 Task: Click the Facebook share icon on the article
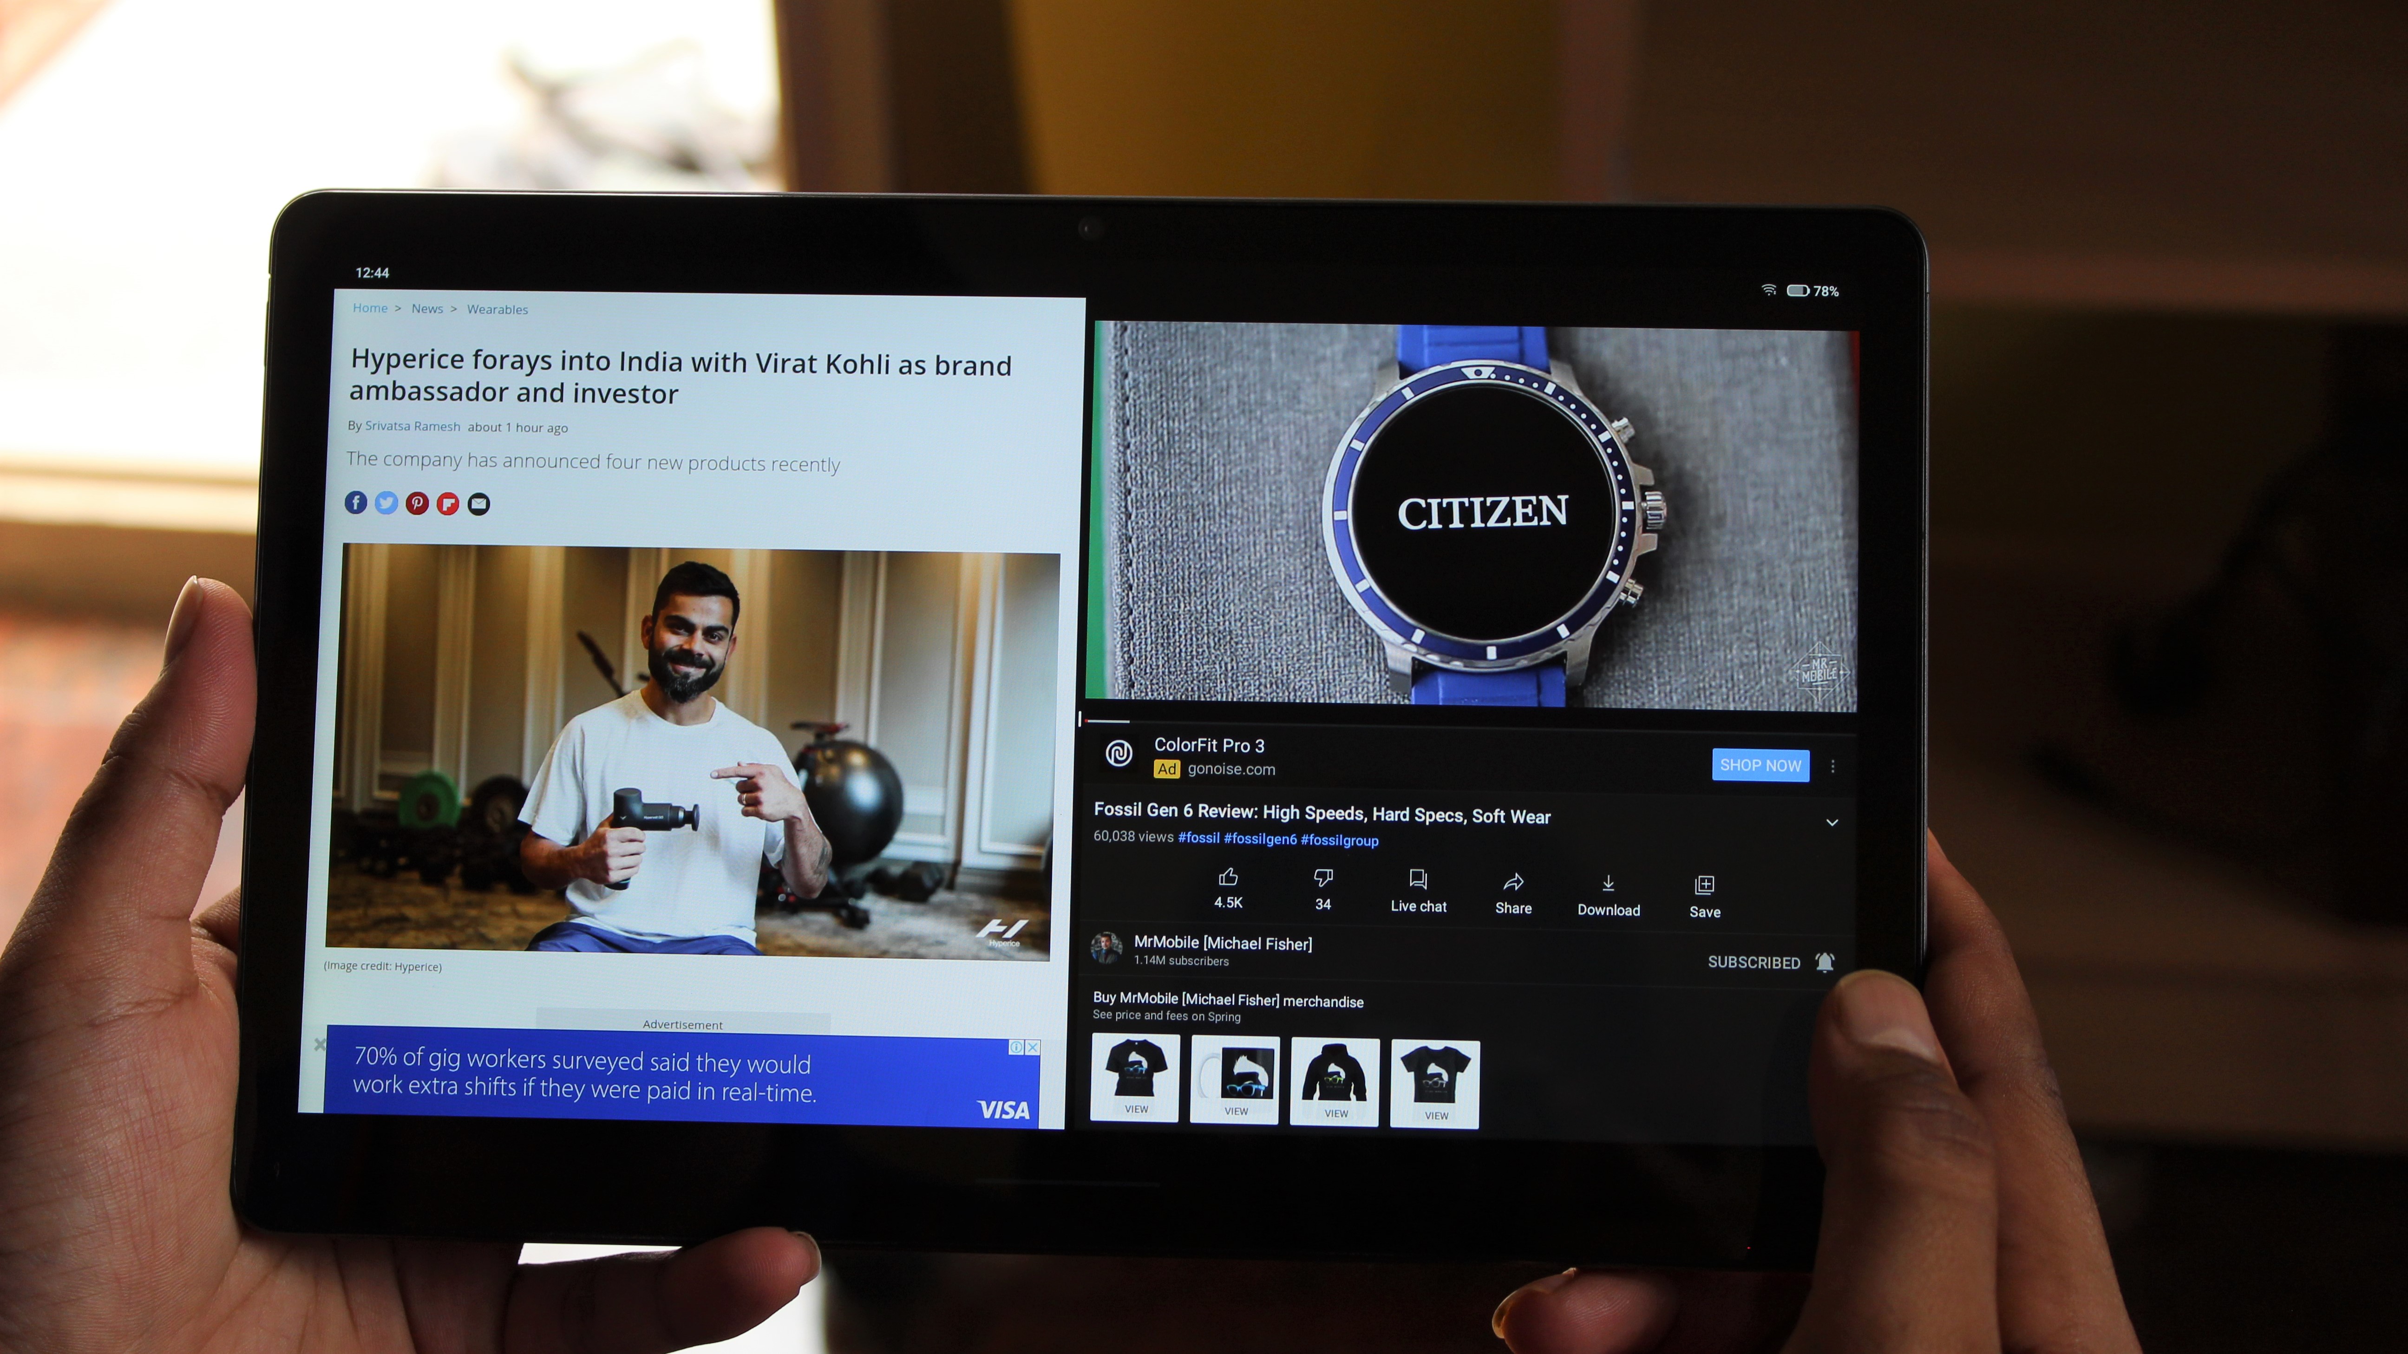357,502
